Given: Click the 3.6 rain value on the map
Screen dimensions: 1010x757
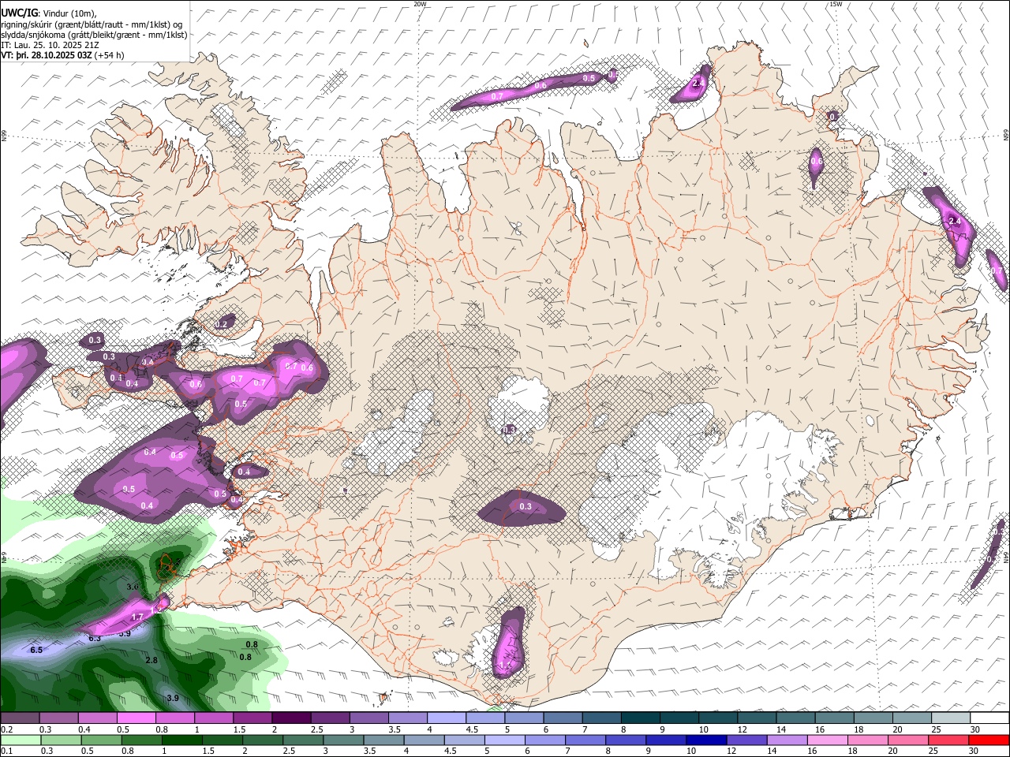Looking at the screenshot, I should [x=133, y=587].
